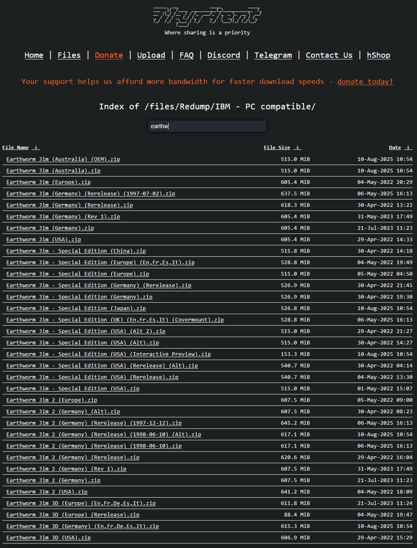Download Earthworm Jim (Germany).zip
Viewport: 417px width, 548px height.
[x=50, y=228]
